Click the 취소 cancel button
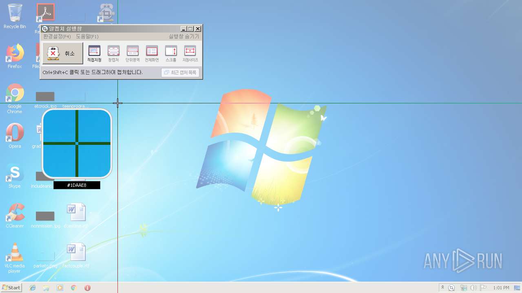This screenshot has width=522, height=293. click(x=63, y=53)
